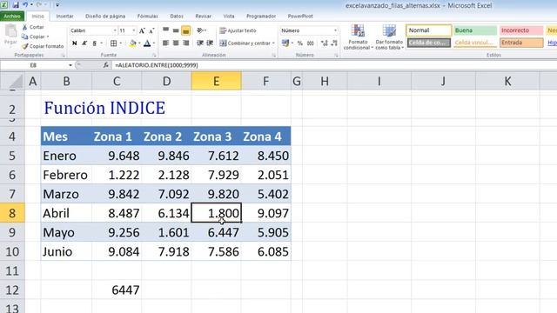Switch to the Fórmulas tab
Viewport: 557px width, 313px height.
click(147, 16)
